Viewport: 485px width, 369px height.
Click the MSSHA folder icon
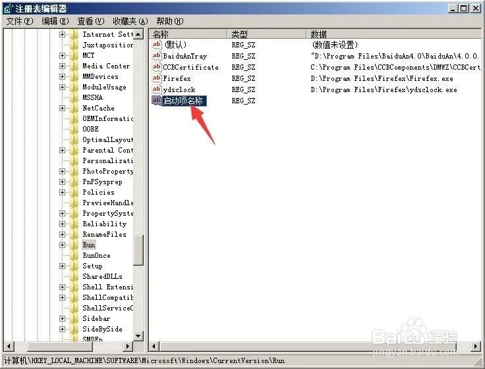[x=74, y=97]
